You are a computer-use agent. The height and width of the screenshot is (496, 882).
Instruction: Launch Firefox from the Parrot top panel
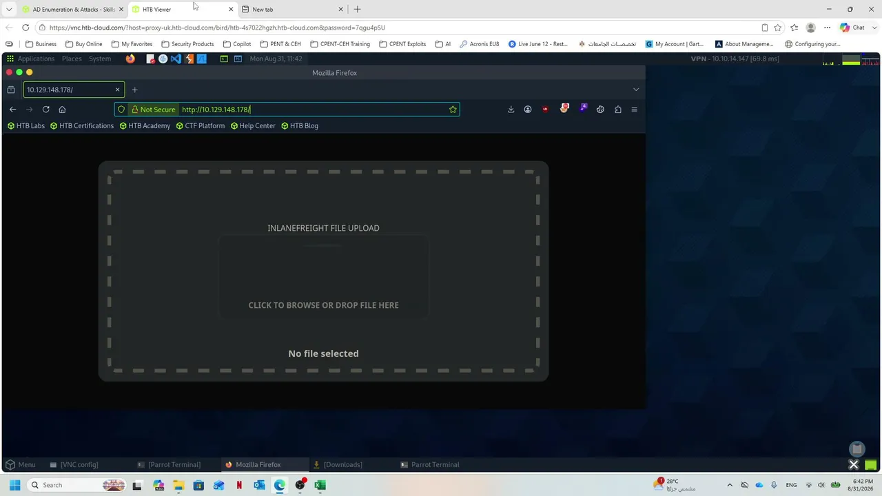coord(130,59)
